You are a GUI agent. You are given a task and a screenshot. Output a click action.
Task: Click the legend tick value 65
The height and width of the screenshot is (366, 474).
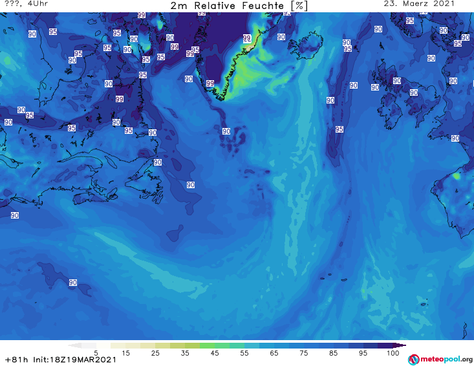click(274, 353)
